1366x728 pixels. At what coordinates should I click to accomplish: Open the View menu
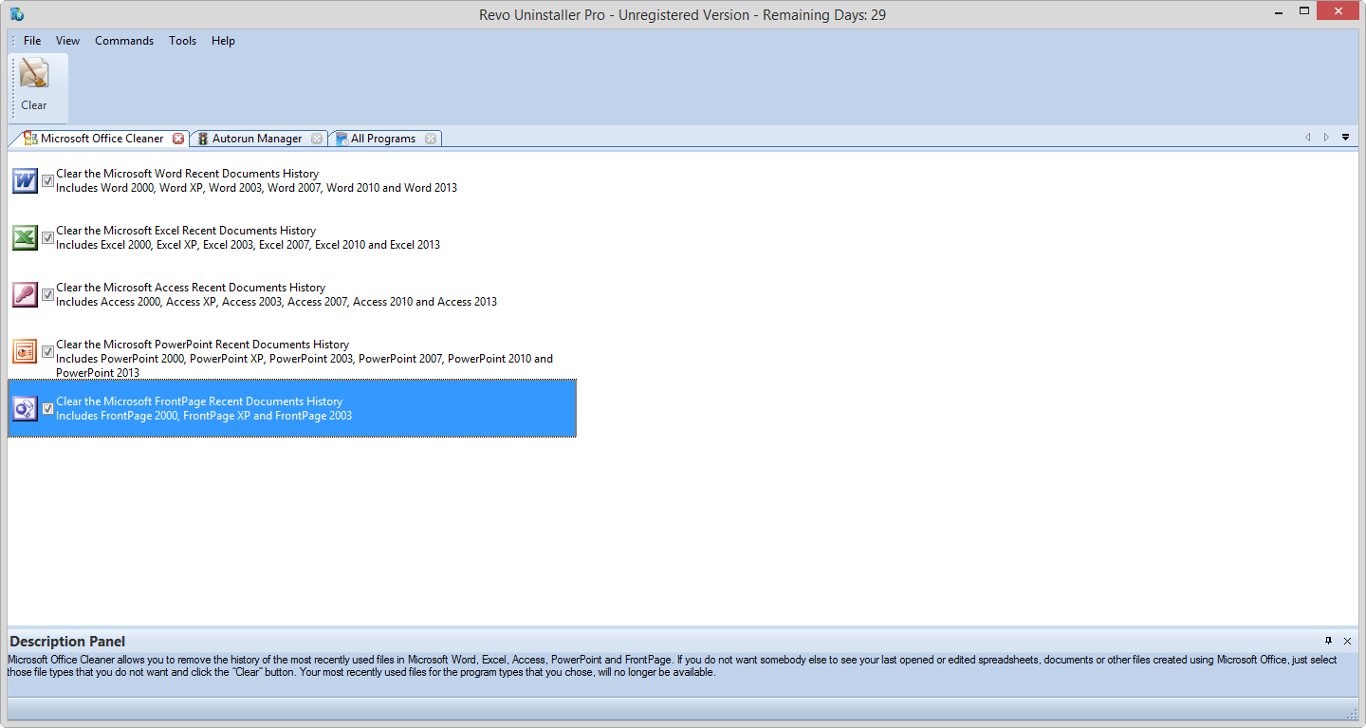coord(67,41)
